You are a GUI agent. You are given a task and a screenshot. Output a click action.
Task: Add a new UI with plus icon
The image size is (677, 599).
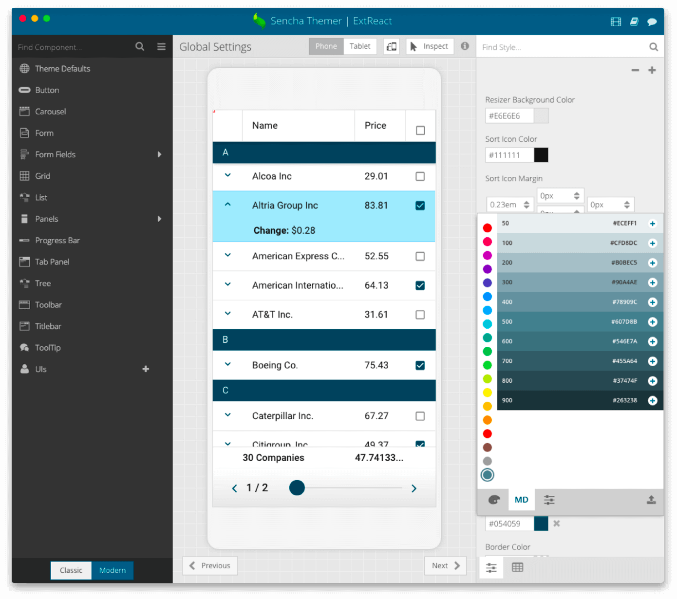coord(146,369)
